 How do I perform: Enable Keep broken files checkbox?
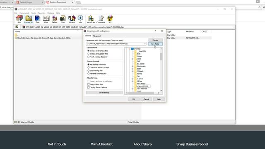88,84
